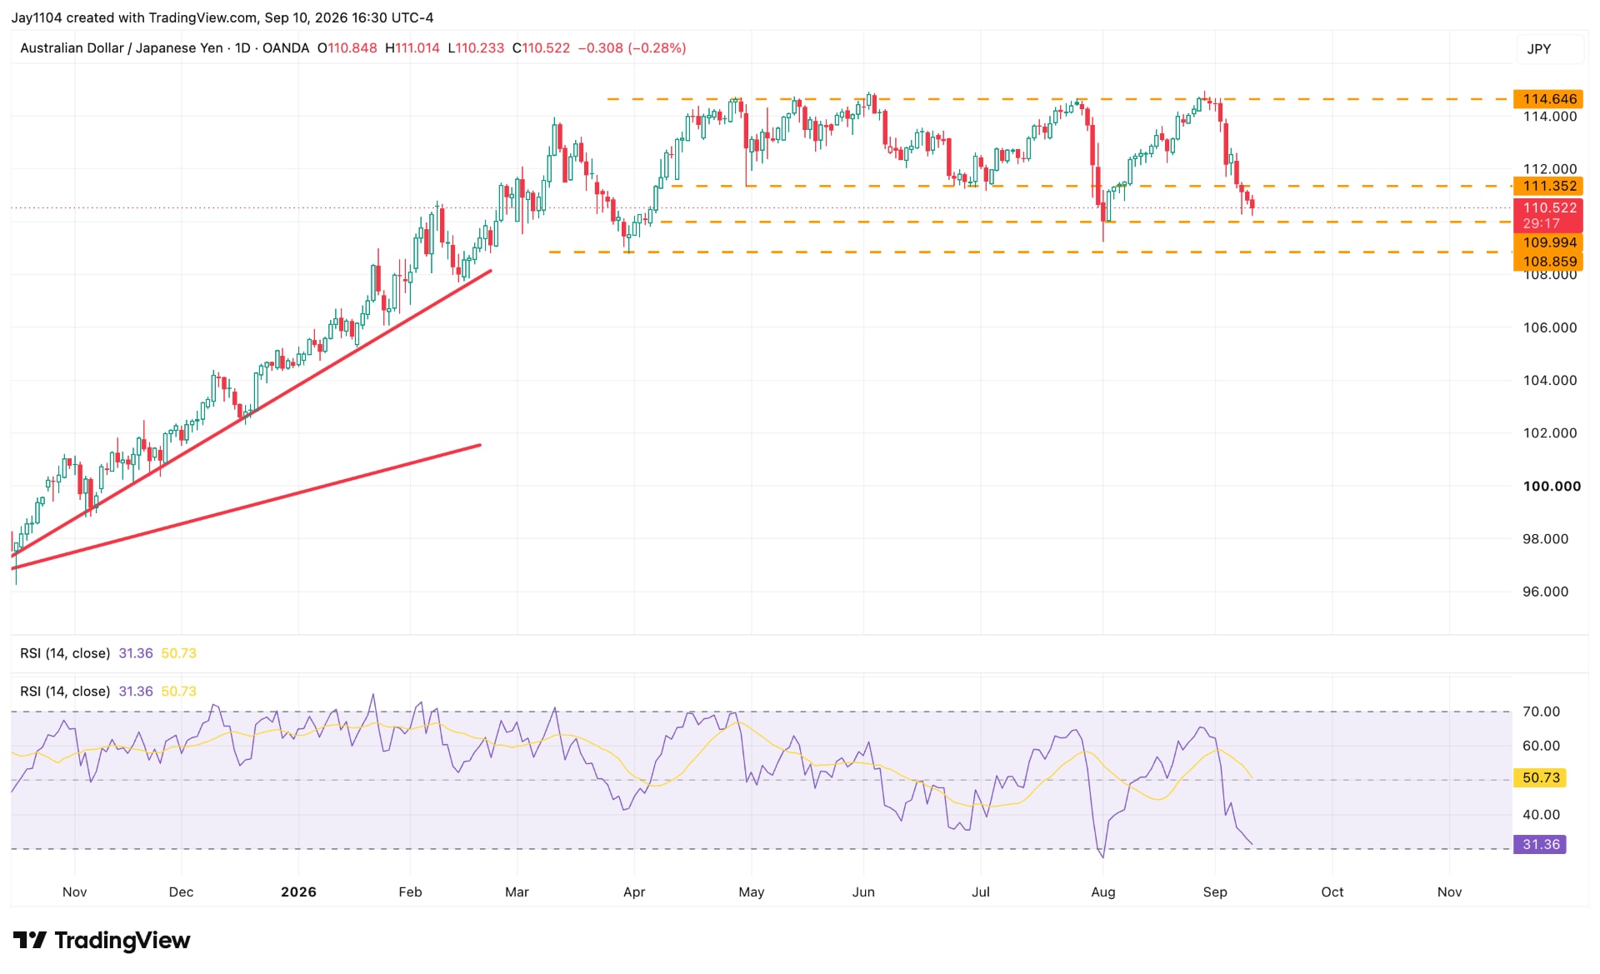Click the 106.000 price axis label
1600x974 pixels.
1549,327
